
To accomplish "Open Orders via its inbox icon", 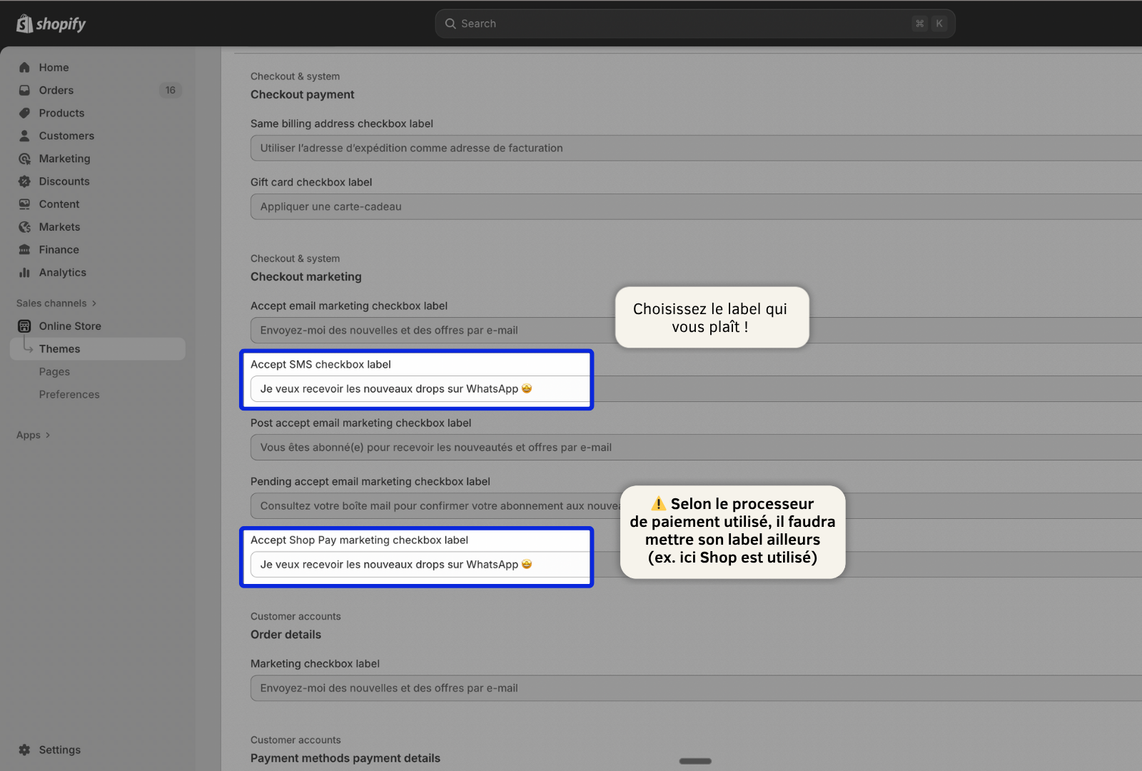I will [24, 90].
